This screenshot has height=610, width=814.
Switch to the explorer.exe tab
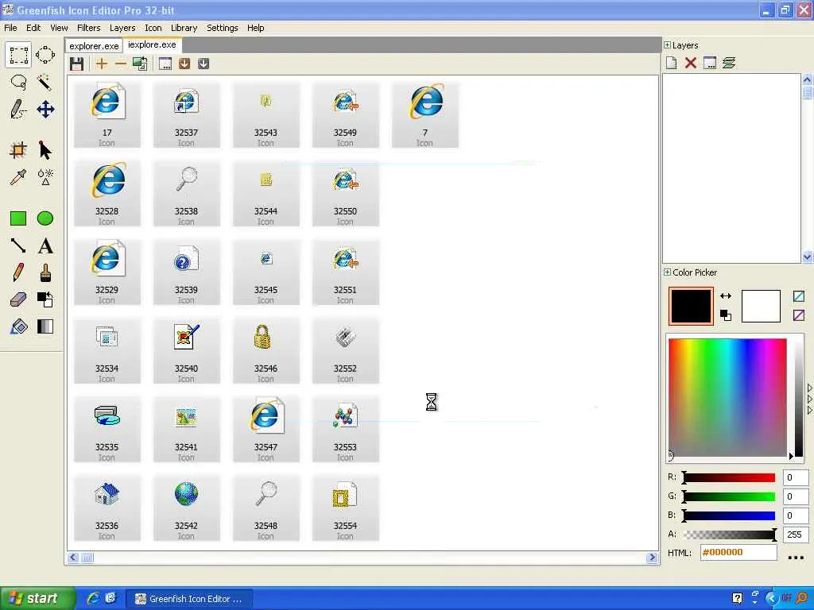(94, 45)
